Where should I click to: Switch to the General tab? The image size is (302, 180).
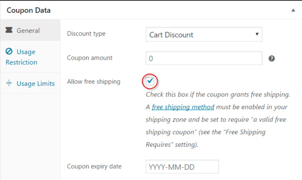28,30
